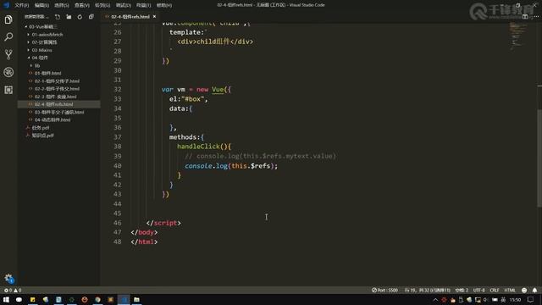Open 02-1-组件-父传子.html in explorer

pyautogui.click(x=57, y=81)
